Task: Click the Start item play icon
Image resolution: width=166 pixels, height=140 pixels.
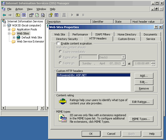Action: point(72,15)
